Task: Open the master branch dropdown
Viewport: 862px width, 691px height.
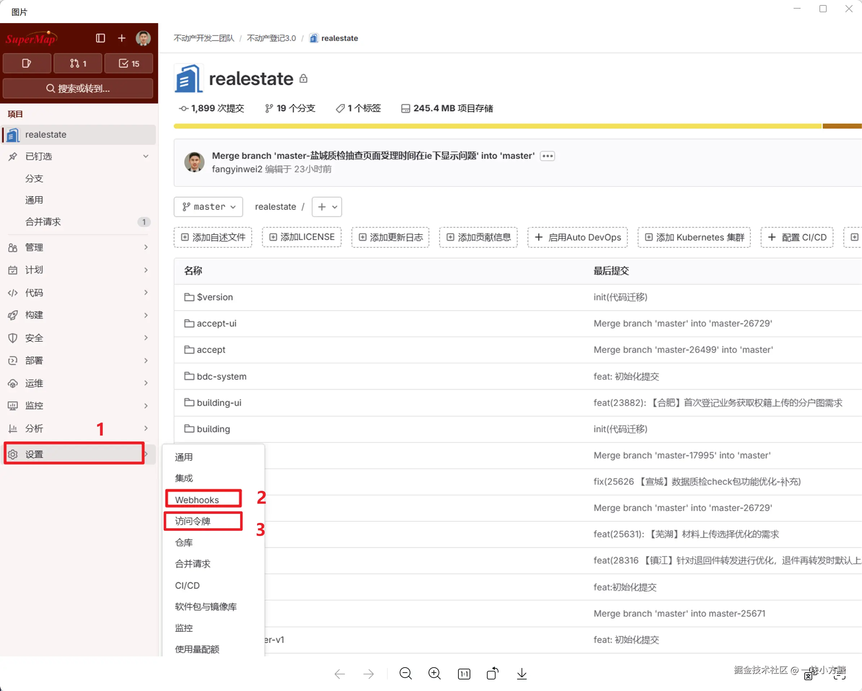Action: (208, 207)
